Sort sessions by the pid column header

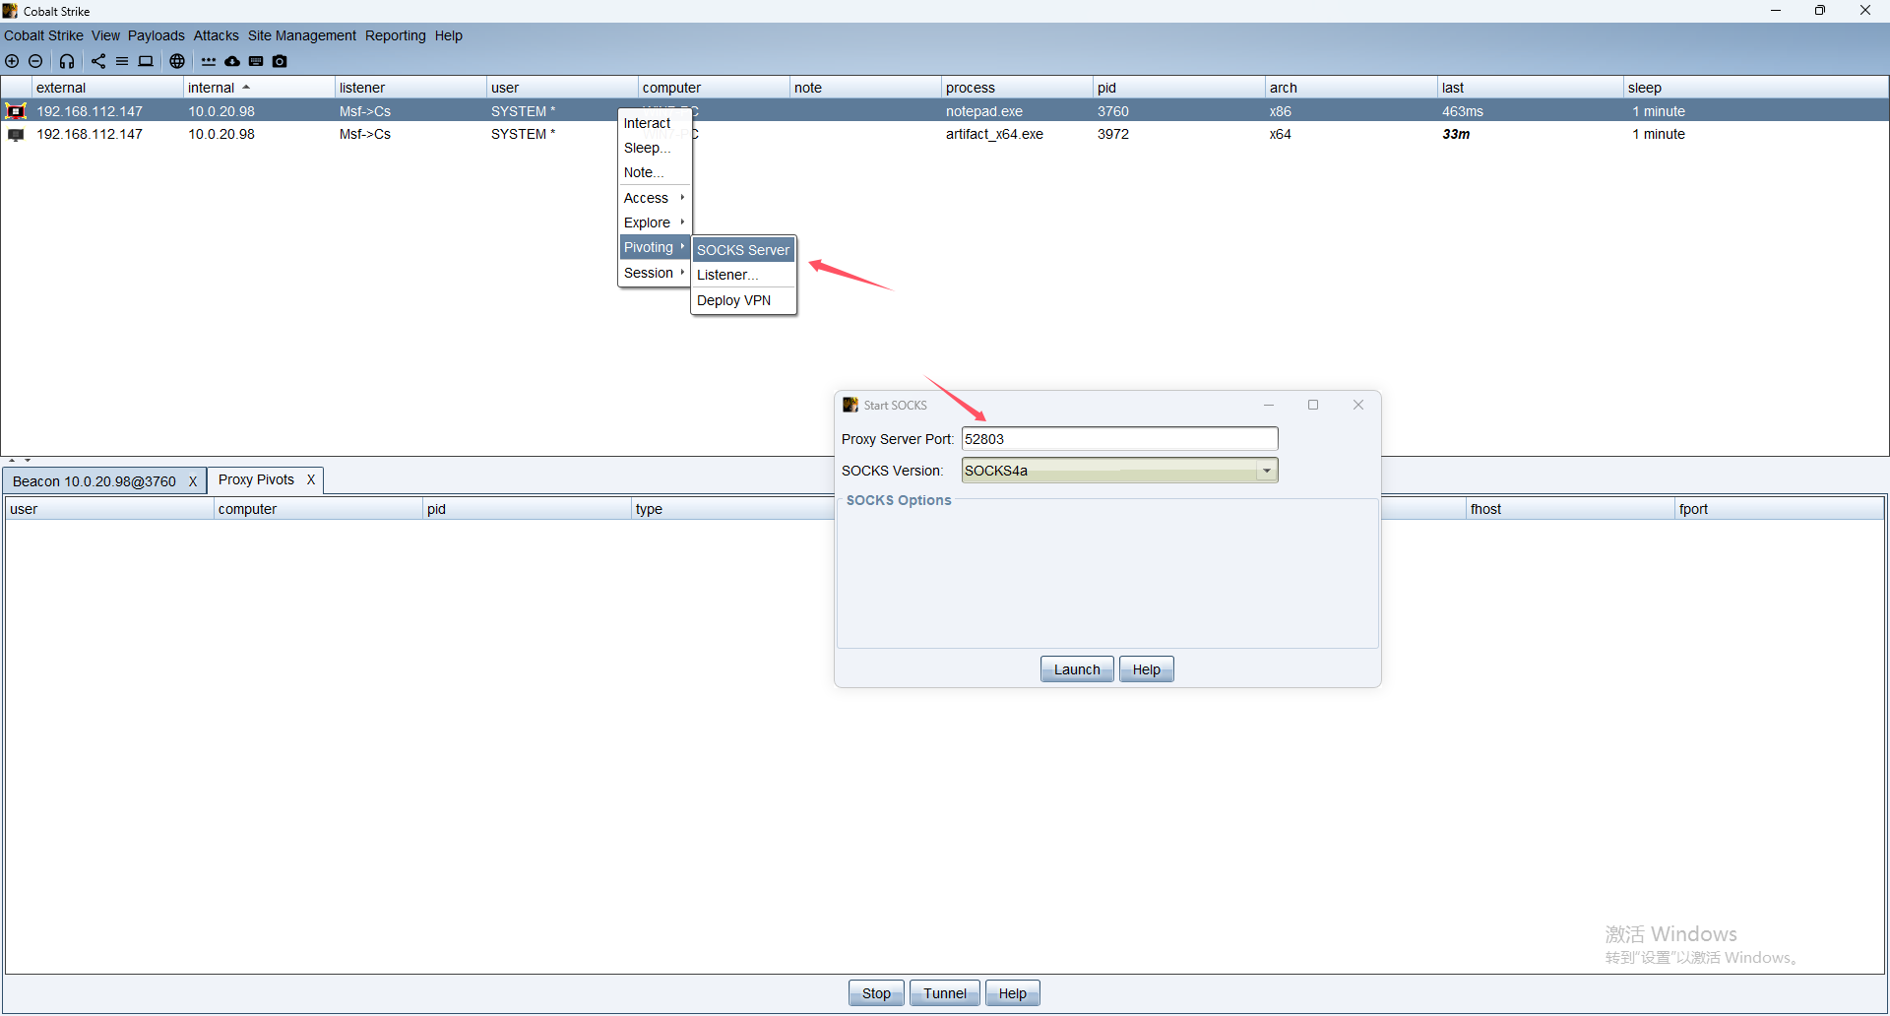pos(1179,88)
